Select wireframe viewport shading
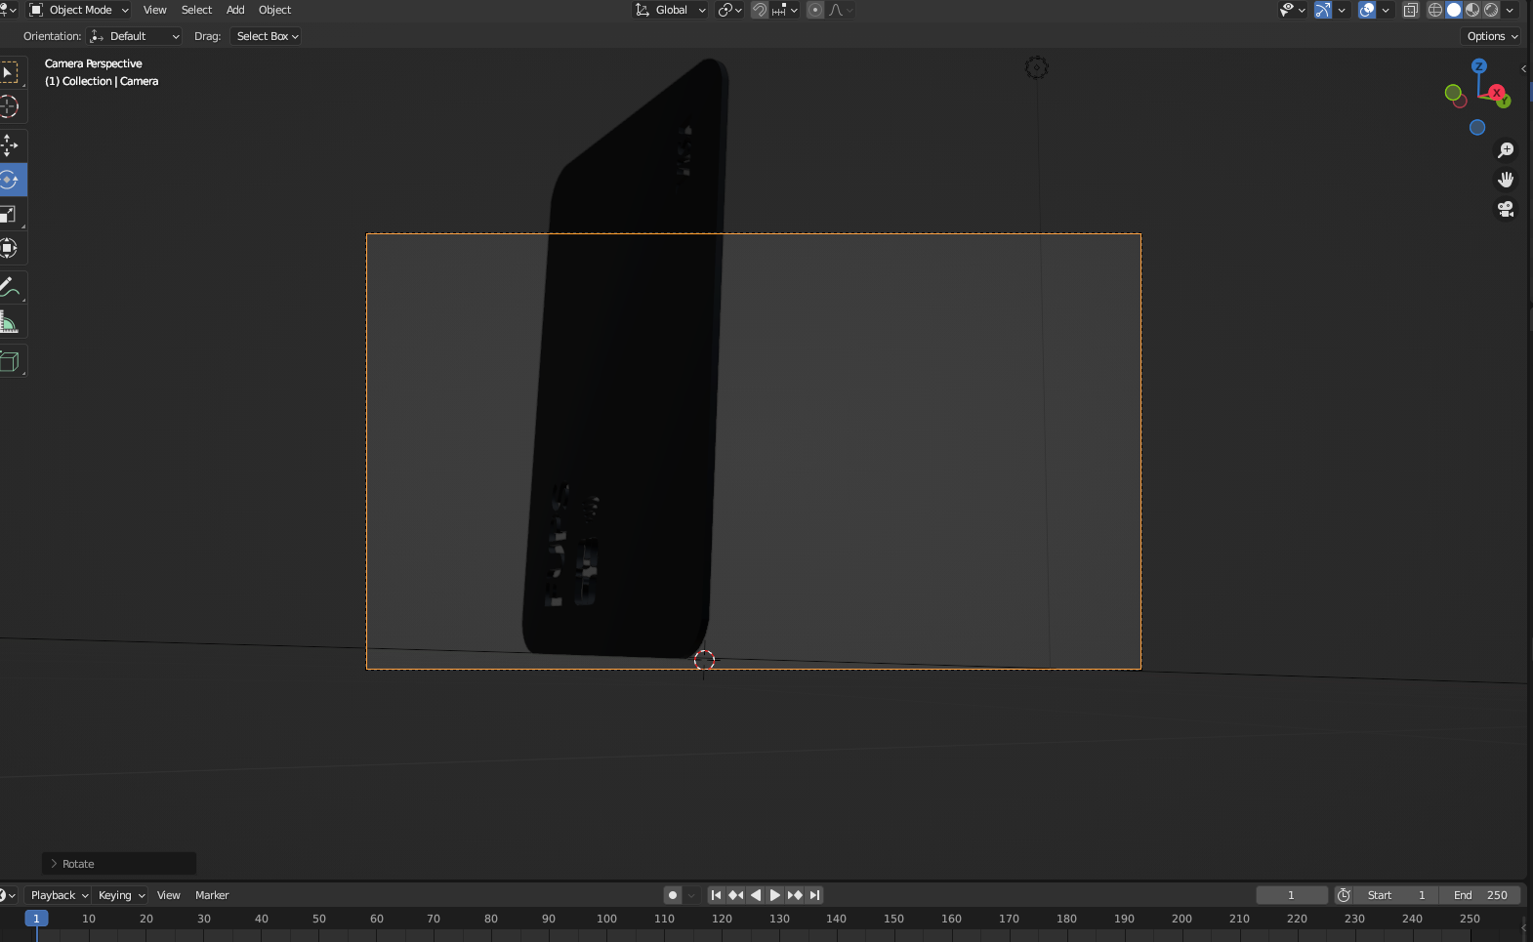 click(1435, 10)
